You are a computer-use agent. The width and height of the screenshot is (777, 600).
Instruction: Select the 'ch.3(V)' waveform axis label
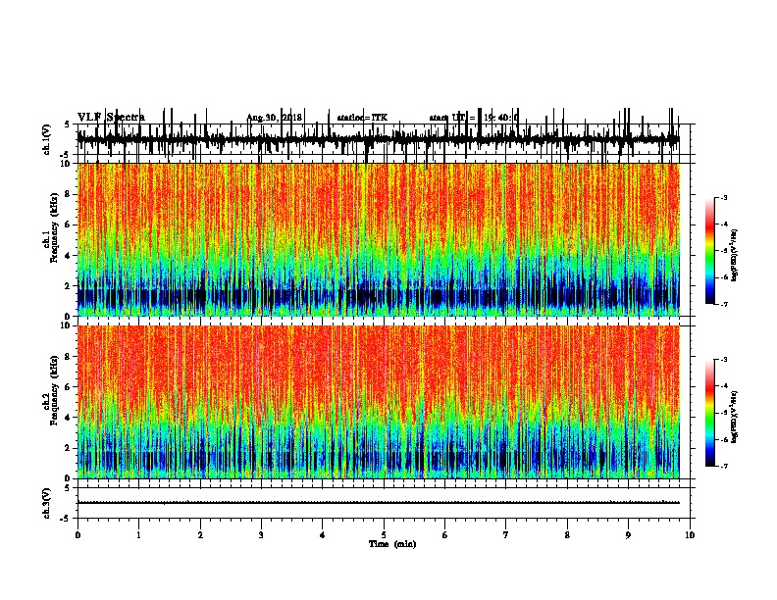pos(47,503)
